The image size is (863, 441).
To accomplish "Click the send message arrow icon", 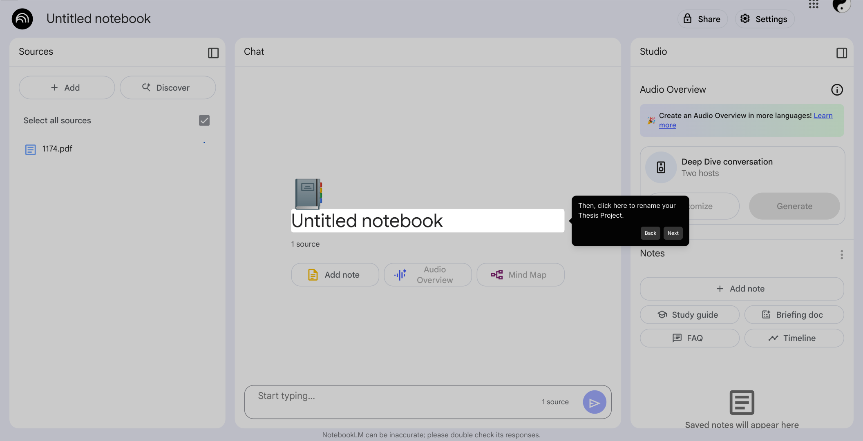I will [x=595, y=402].
